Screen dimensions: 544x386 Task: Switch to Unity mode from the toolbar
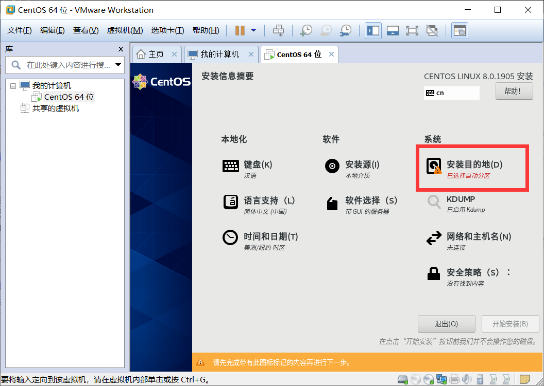point(432,30)
